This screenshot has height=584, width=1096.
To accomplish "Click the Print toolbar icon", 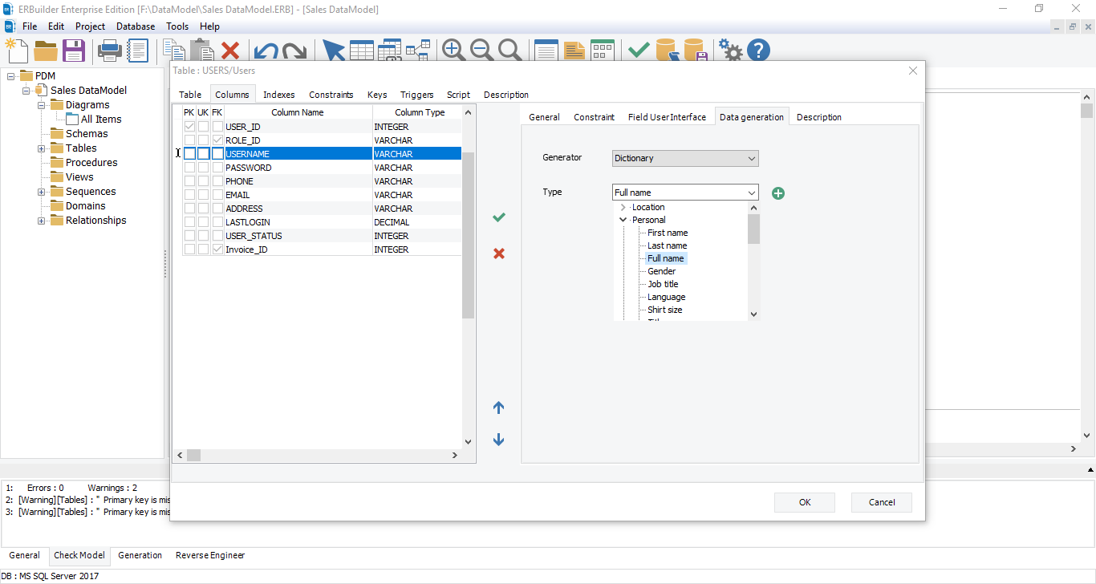I will tap(109, 49).
